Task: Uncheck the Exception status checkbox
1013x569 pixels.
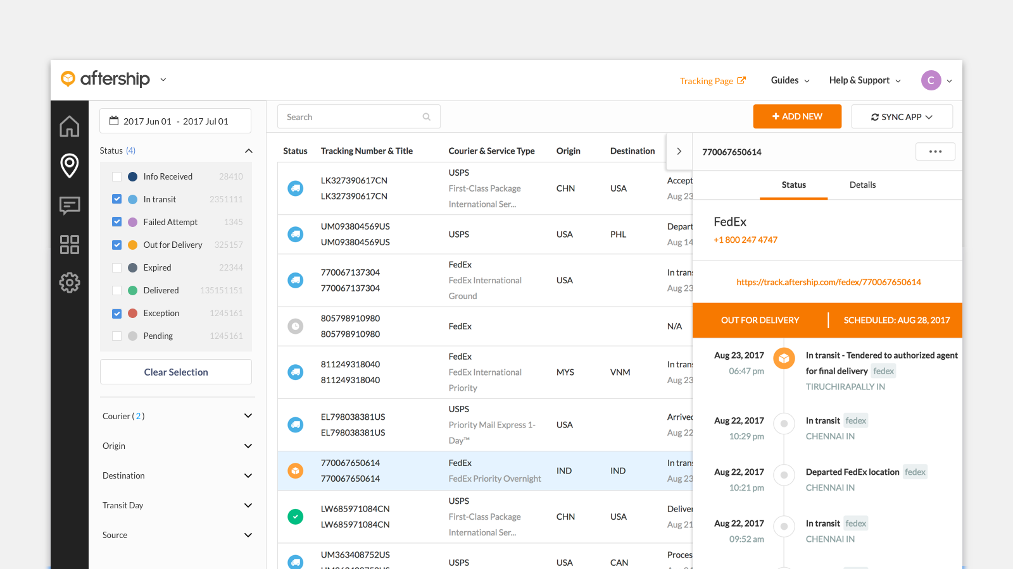Action: point(116,313)
